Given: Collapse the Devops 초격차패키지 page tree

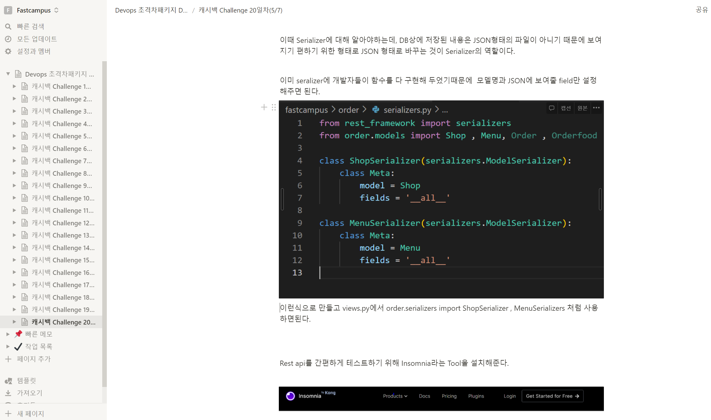Looking at the screenshot, I should [x=8, y=74].
